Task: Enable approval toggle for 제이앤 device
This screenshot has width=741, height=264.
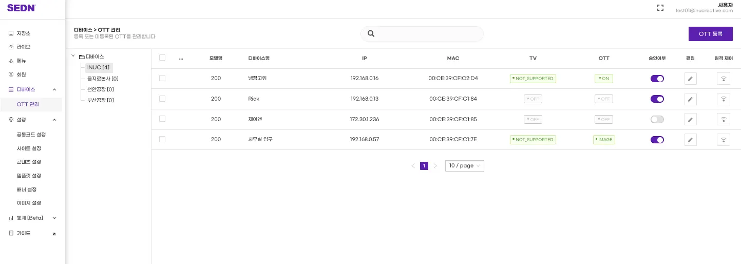Action: 657,119
